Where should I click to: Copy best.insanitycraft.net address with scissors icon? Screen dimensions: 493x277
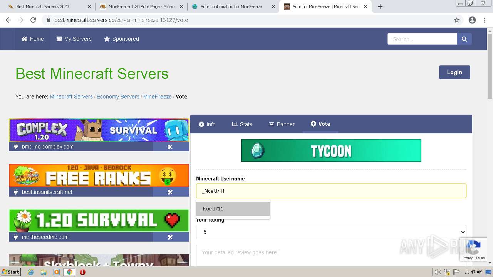(170, 192)
